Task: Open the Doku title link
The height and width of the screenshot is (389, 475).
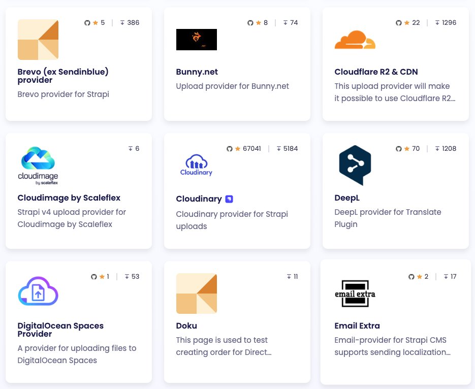Action: pos(186,326)
